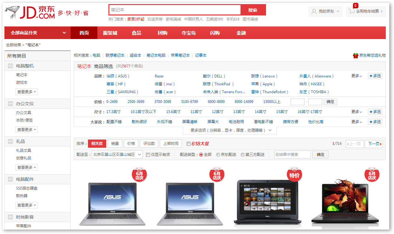Open the Dell laptop product image
Viewport: 394px width, 234px height.
coord(267,203)
